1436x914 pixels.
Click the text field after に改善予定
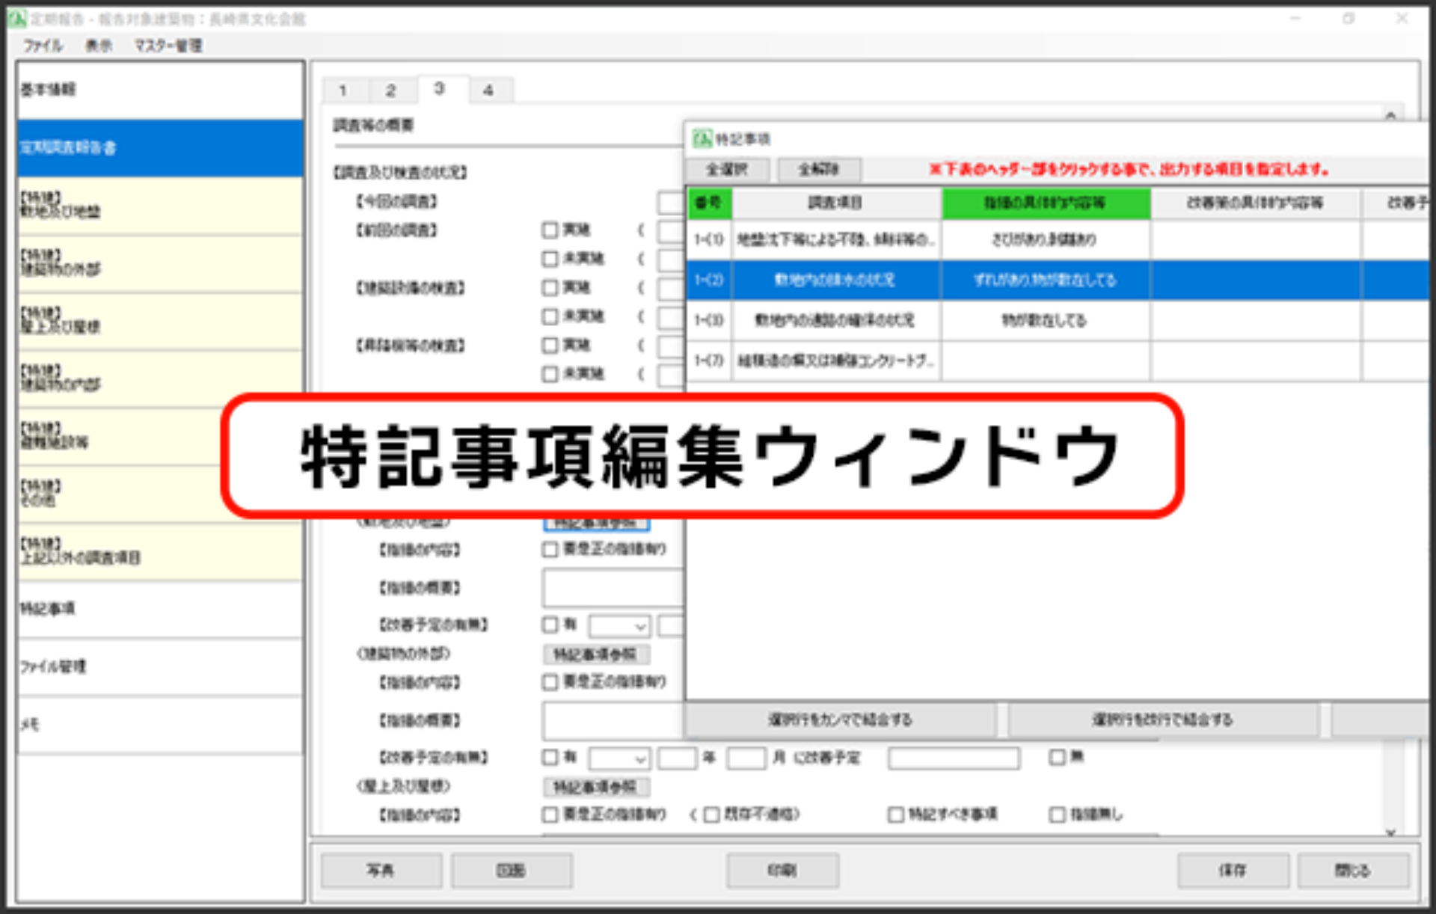(954, 758)
